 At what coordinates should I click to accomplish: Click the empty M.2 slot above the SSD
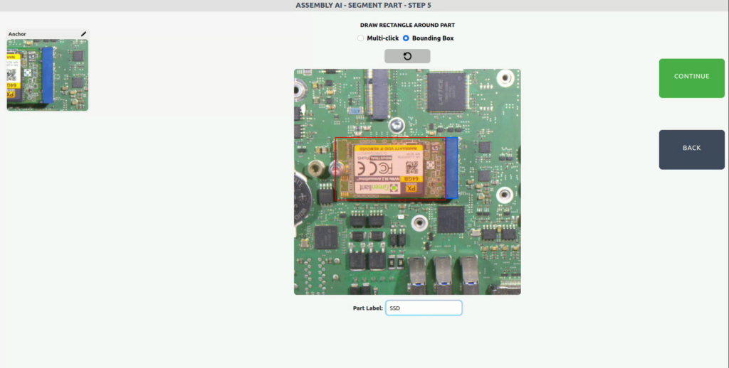click(x=377, y=92)
